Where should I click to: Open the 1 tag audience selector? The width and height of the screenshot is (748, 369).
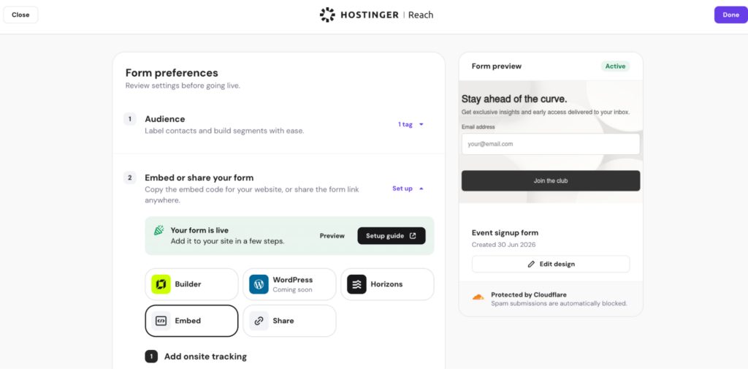pyautogui.click(x=411, y=125)
